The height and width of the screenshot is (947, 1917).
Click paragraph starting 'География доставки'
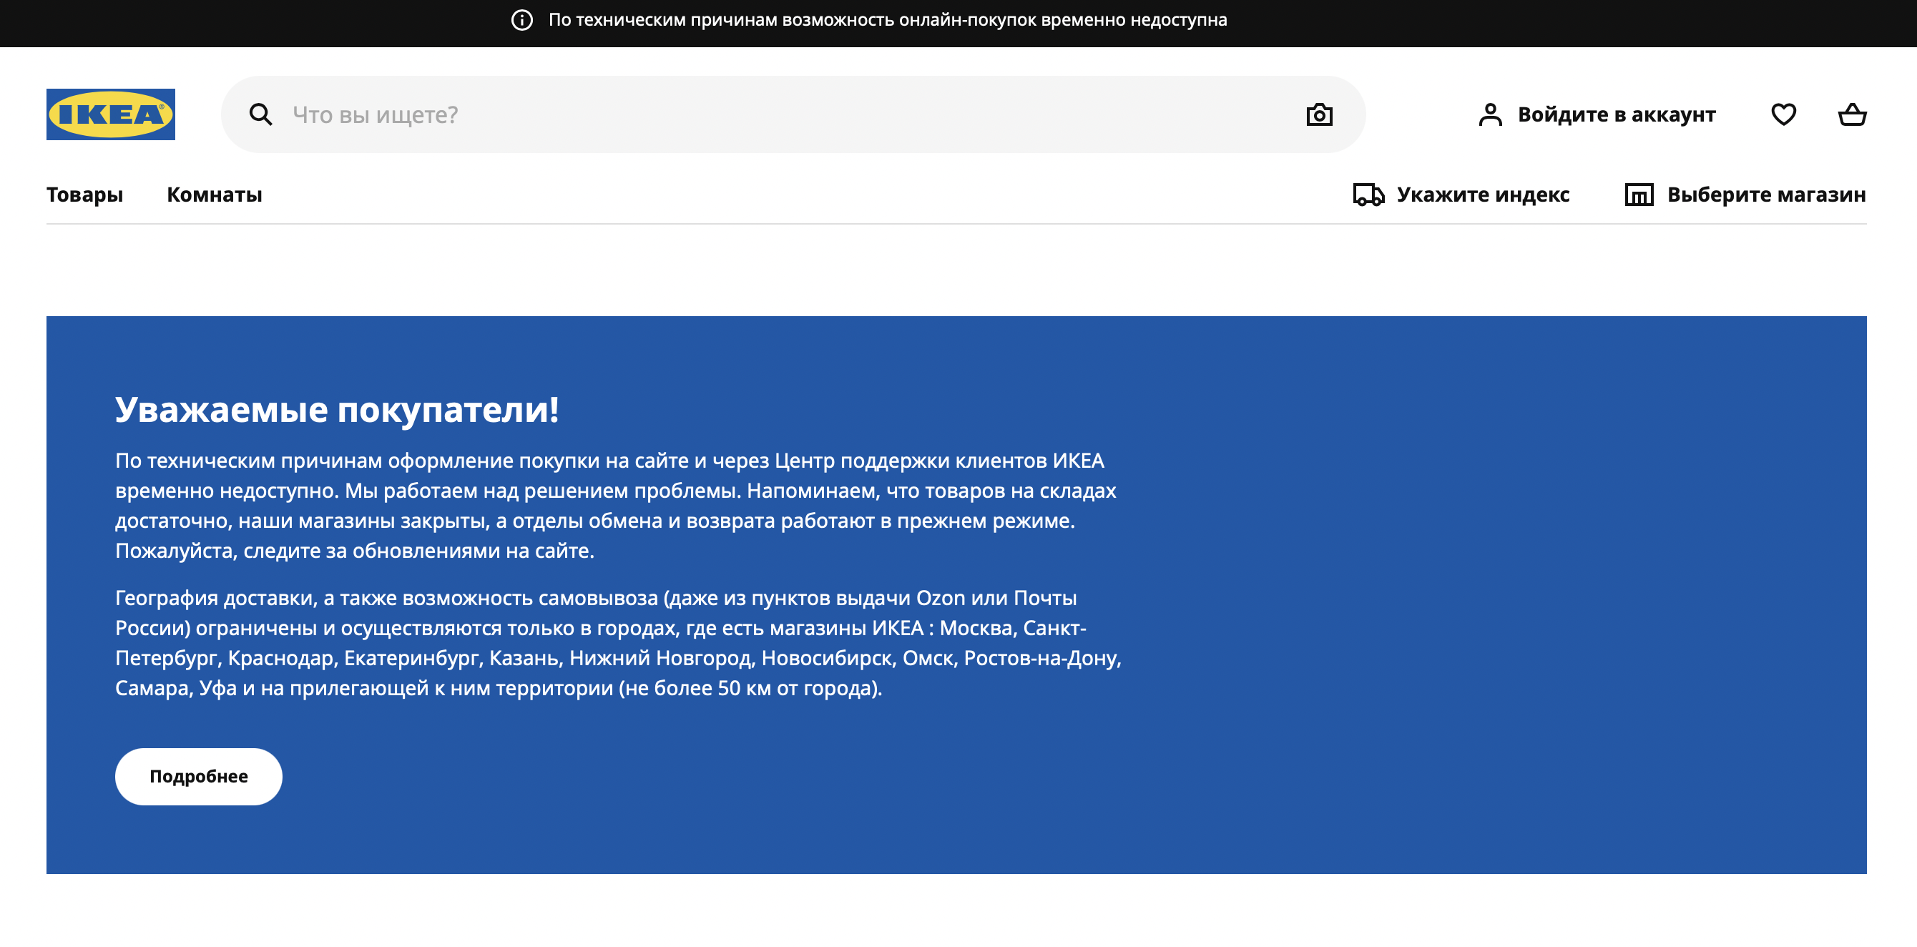pyautogui.click(x=619, y=643)
